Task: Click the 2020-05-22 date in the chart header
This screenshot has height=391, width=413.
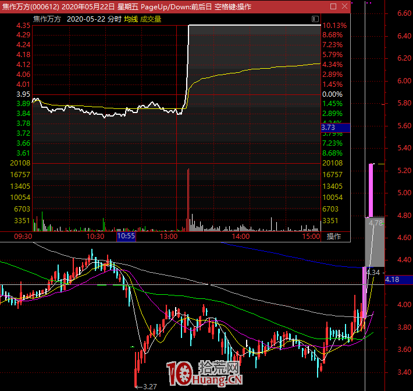Action: point(86,19)
